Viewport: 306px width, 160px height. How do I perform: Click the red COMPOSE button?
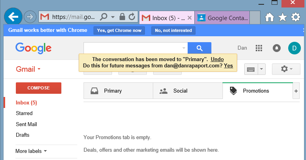point(38,88)
